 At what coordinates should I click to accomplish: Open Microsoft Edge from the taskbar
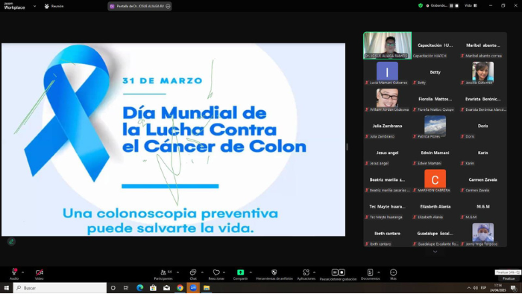coord(140,288)
